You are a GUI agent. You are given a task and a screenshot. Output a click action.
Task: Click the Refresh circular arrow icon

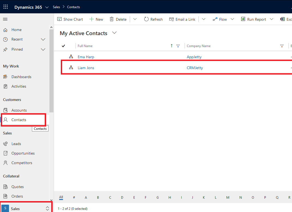[x=146, y=19]
